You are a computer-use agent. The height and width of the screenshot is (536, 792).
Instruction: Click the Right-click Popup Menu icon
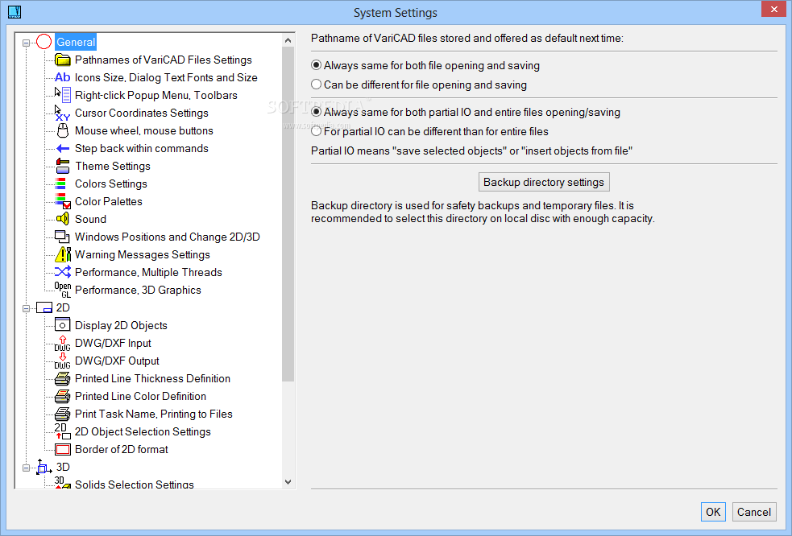point(63,95)
